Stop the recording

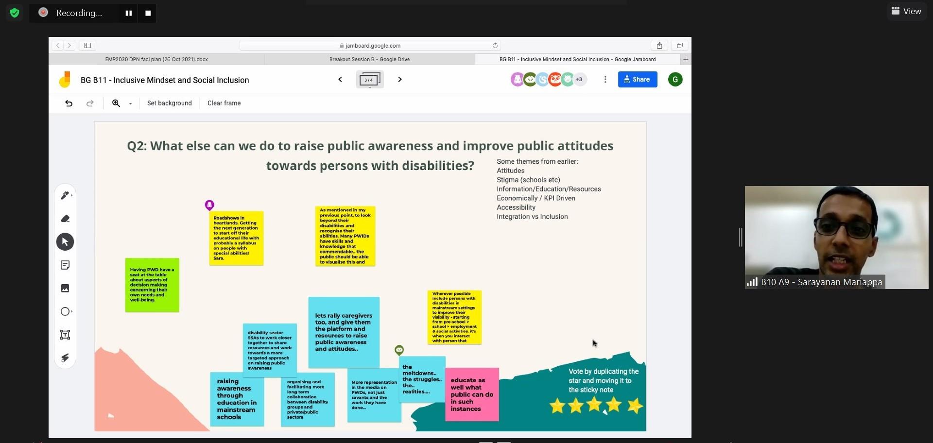click(x=148, y=13)
